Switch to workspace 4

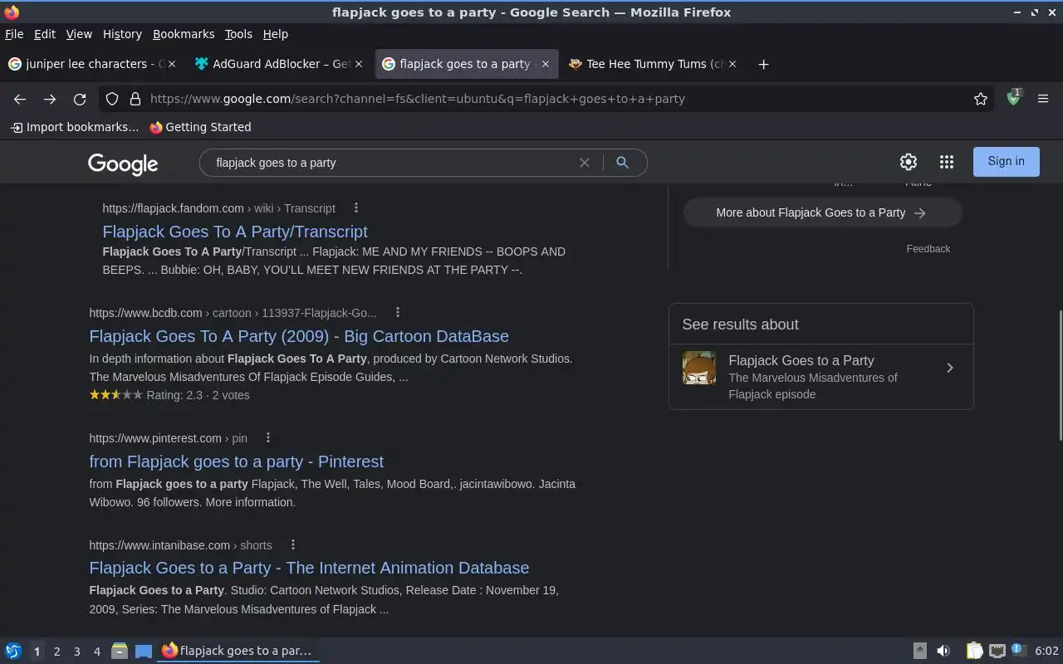[x=96, y=652]
